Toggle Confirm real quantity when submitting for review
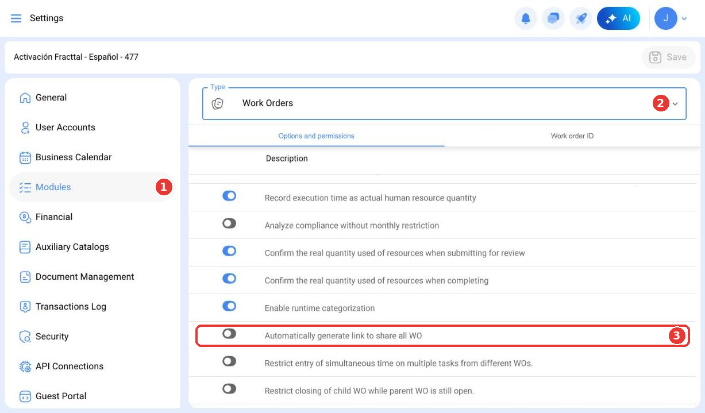Viewport: 705px width, 413px height. click(229, 251)
